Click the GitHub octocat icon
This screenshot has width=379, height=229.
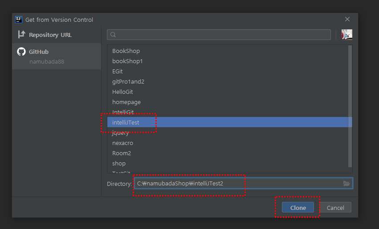click(x=21, y=52)
